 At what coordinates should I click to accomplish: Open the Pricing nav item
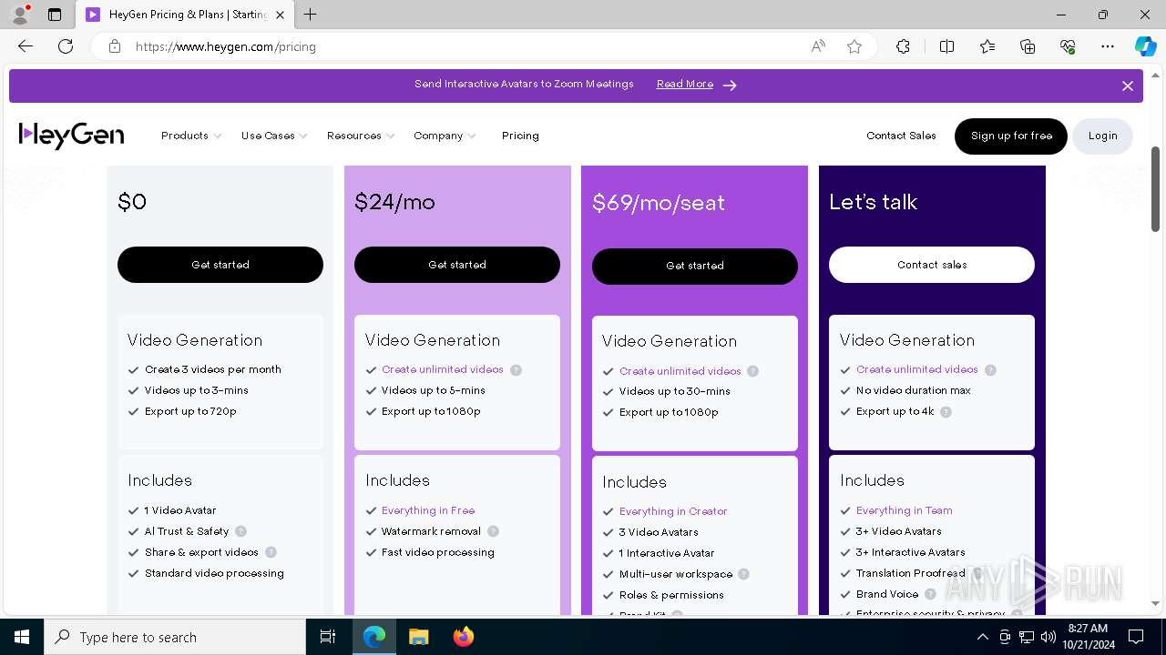point(520,136)
